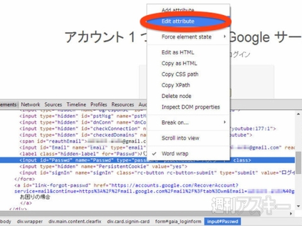
Task: Click scroll down arrow in DOM panel
Action: click(298, 206)
